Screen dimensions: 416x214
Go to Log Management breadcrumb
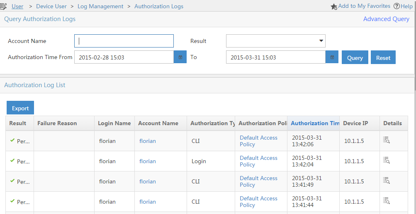(x=100, y=6)
